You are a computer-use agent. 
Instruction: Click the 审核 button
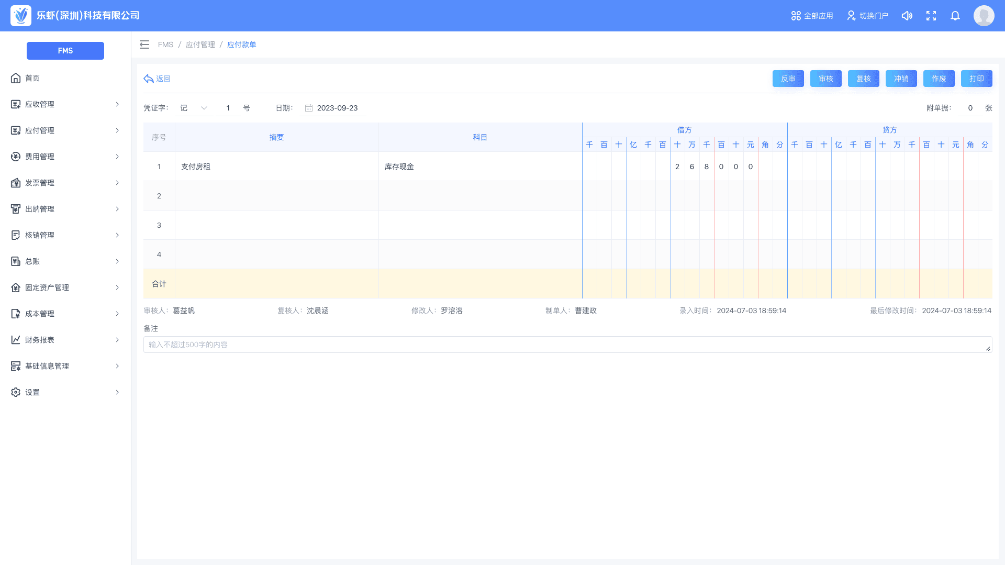[825, 79]
